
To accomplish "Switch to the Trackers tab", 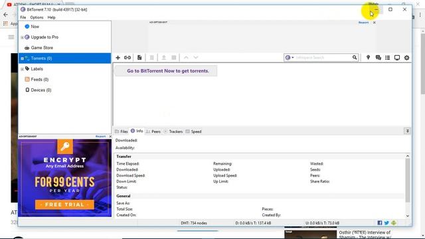I will coord(173,131).
